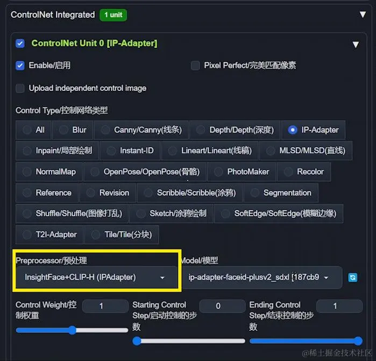Click the Control Weight slider handle
The height and width of the screenshot is (361, 376).
[72, 330]
